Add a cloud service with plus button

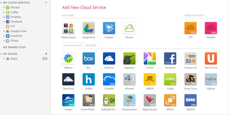pos(46,3)
